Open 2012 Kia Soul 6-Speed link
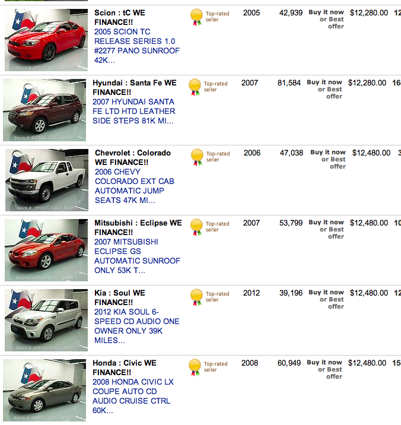Viewport: 401px width, 425px height. pyautogui.click(x=137, y=326)
